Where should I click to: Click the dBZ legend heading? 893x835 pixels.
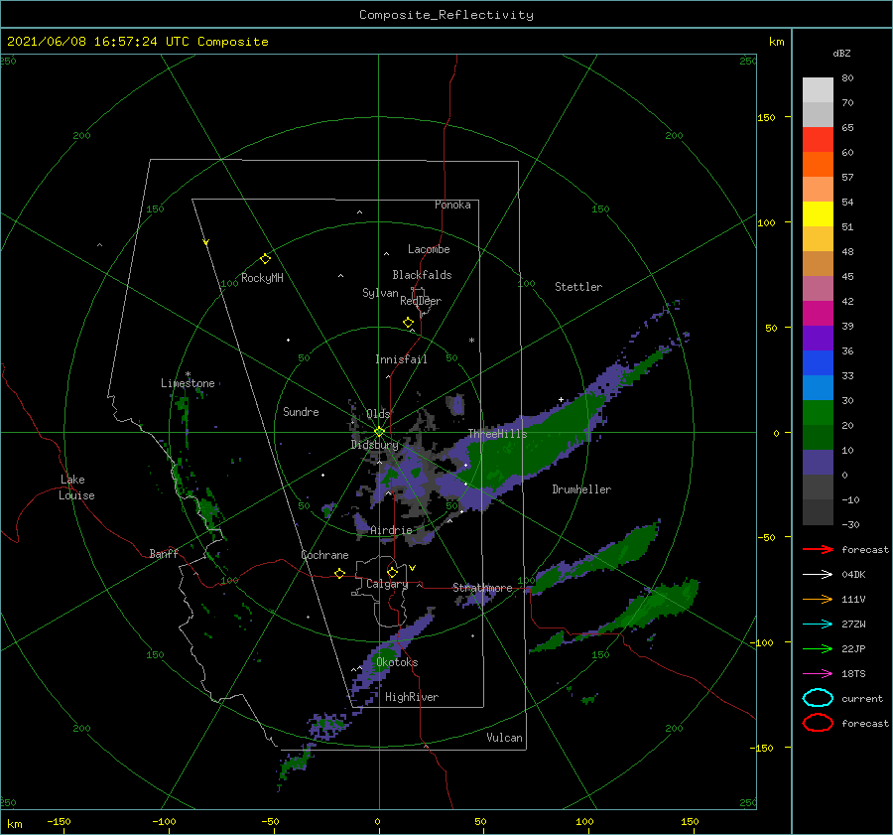(841, 54)
